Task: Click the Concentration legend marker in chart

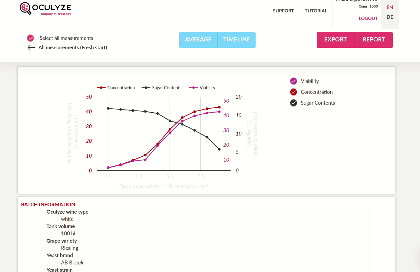Action: tap(101, 88)
